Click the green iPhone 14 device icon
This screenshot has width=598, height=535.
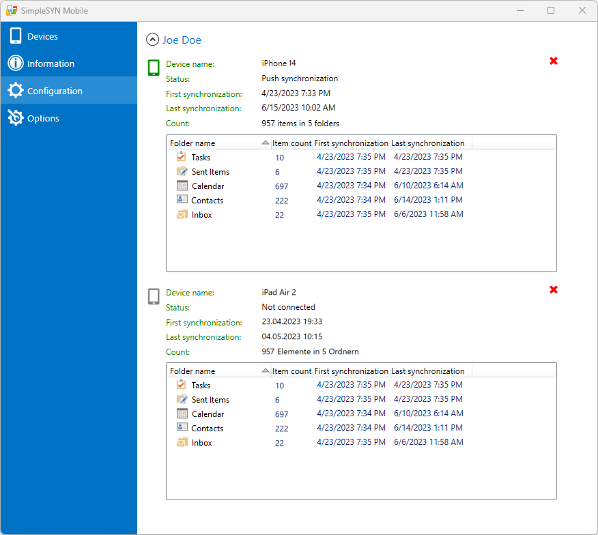154,68
